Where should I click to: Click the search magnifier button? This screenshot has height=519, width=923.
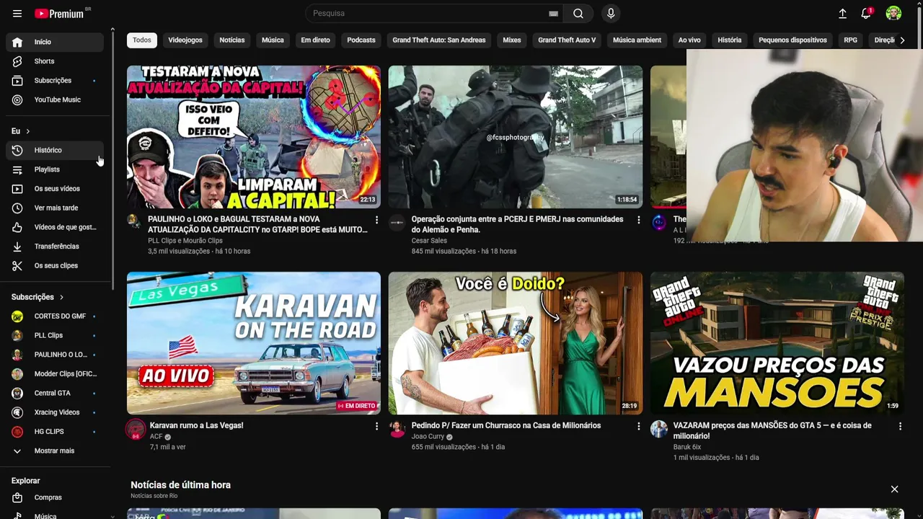click(578, 13)
